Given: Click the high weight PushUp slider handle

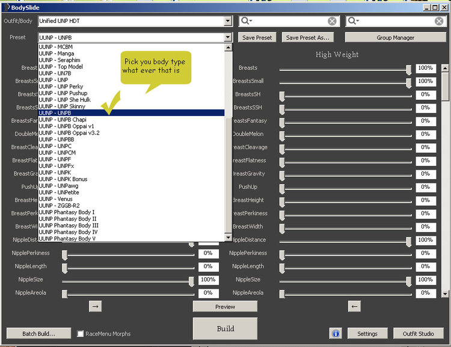Looking at the screenshot, I should [x=282, y=189].
